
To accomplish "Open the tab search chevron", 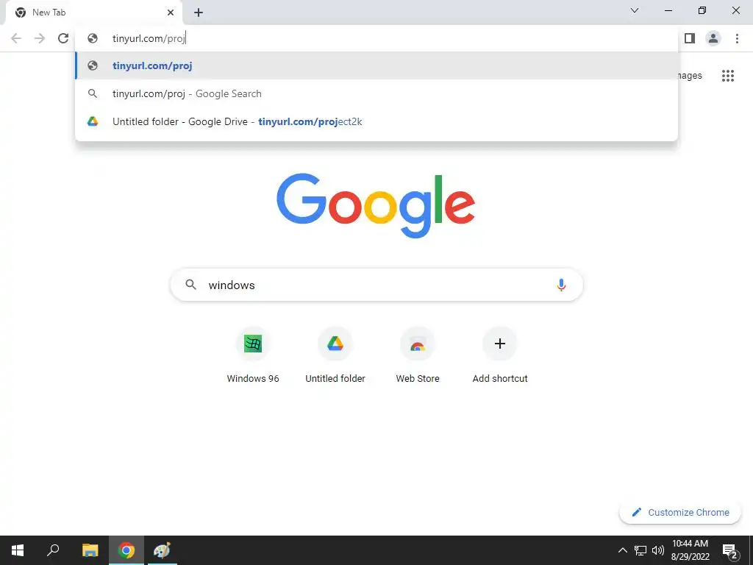I will coord(635,10).
